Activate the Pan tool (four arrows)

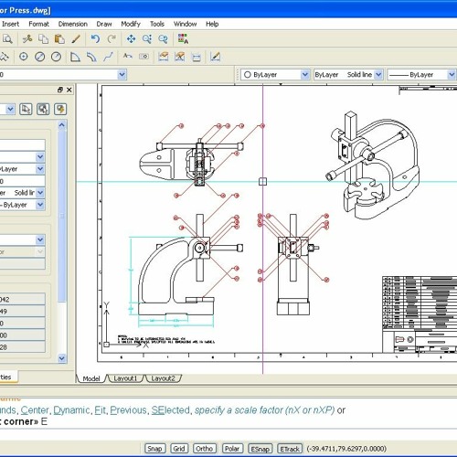pos(131,39)
